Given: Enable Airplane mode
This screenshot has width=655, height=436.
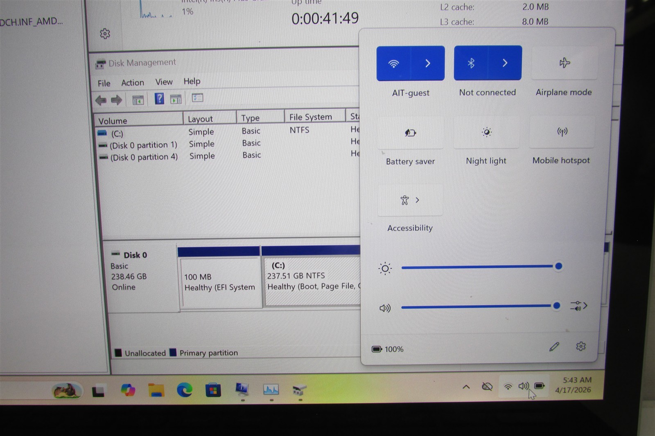Looking at the screenshot, I should (x=565, y=63).
